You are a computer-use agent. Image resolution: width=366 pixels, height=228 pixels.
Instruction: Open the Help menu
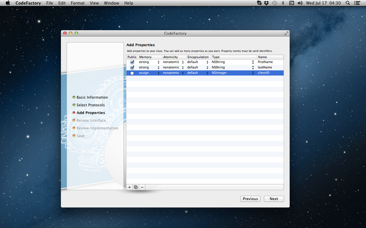[x=129, y=3]
